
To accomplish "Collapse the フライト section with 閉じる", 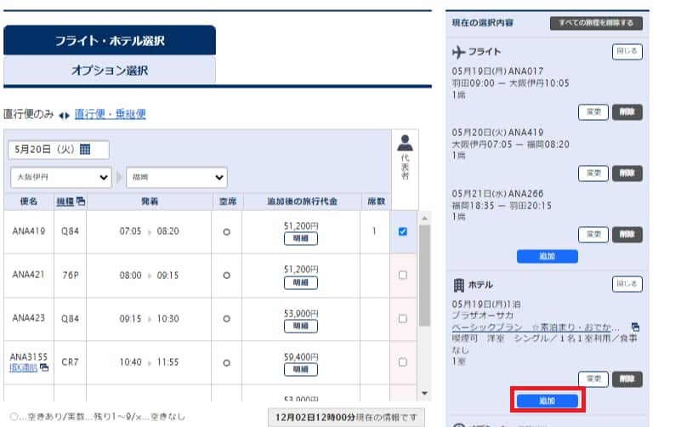I will (x=627, y=52).
